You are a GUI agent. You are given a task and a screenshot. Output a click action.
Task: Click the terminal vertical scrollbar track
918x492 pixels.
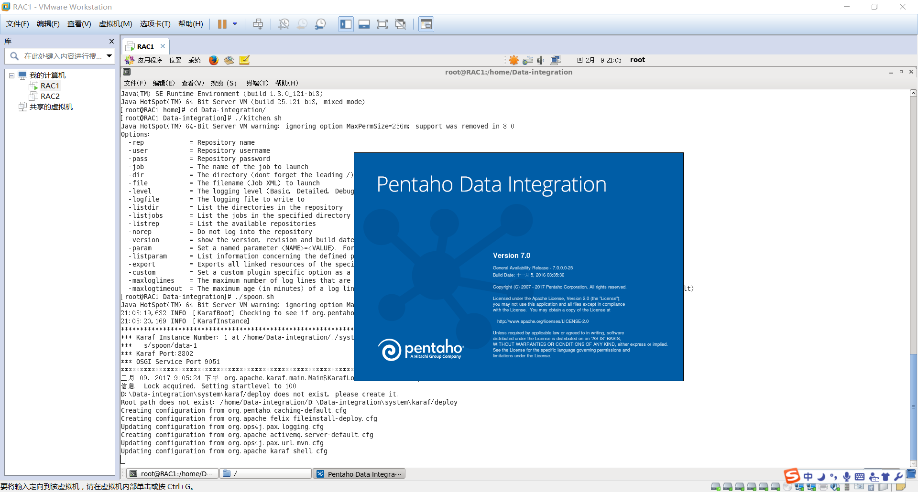click(913, 225)
